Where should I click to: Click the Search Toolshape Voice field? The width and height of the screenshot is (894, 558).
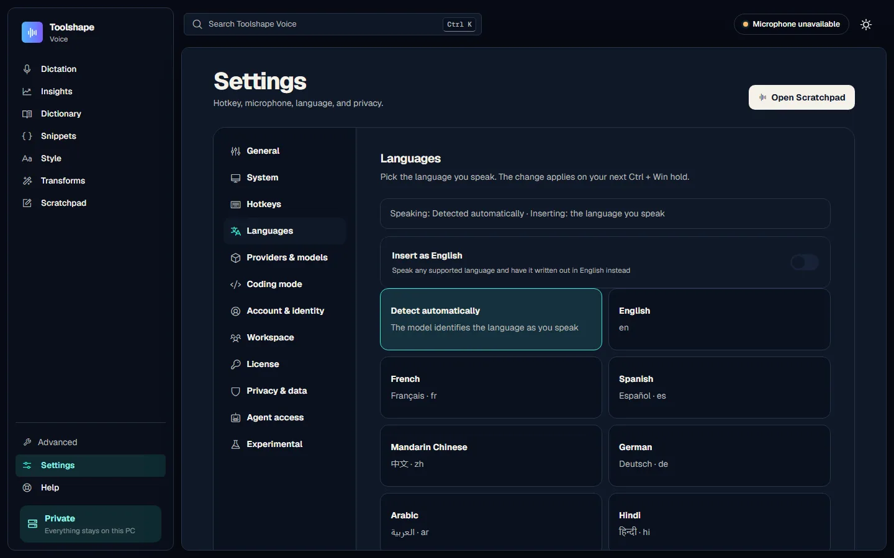click(x=333, y=24)
